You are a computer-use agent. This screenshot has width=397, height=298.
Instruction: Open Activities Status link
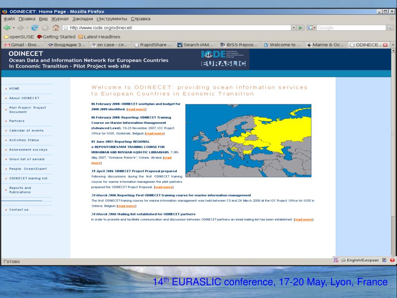(x=24, y=140)
